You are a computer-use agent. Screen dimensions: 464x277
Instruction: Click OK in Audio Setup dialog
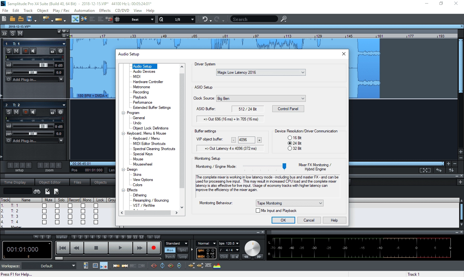[x=283, y=220]
